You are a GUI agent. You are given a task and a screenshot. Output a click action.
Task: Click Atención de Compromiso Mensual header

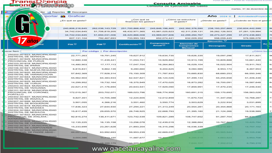point(189,46)
